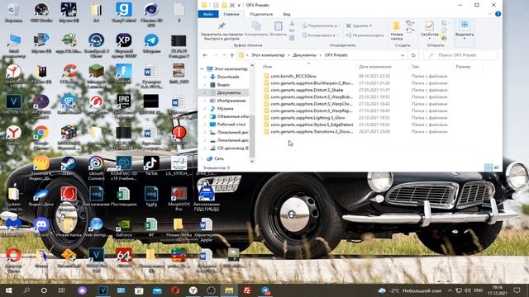Image resolution: width=529 pixels, height=297 pixels.
Task: Switch to large icons view in Explorer status bar
Action: tap(497, 167)
